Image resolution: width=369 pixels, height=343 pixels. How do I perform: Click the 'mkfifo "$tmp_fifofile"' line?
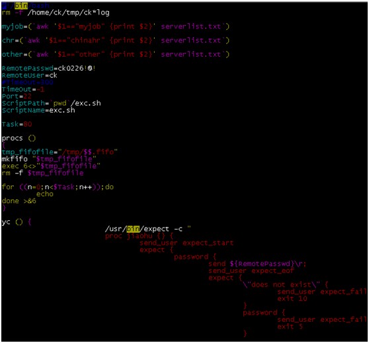[49, 159]
